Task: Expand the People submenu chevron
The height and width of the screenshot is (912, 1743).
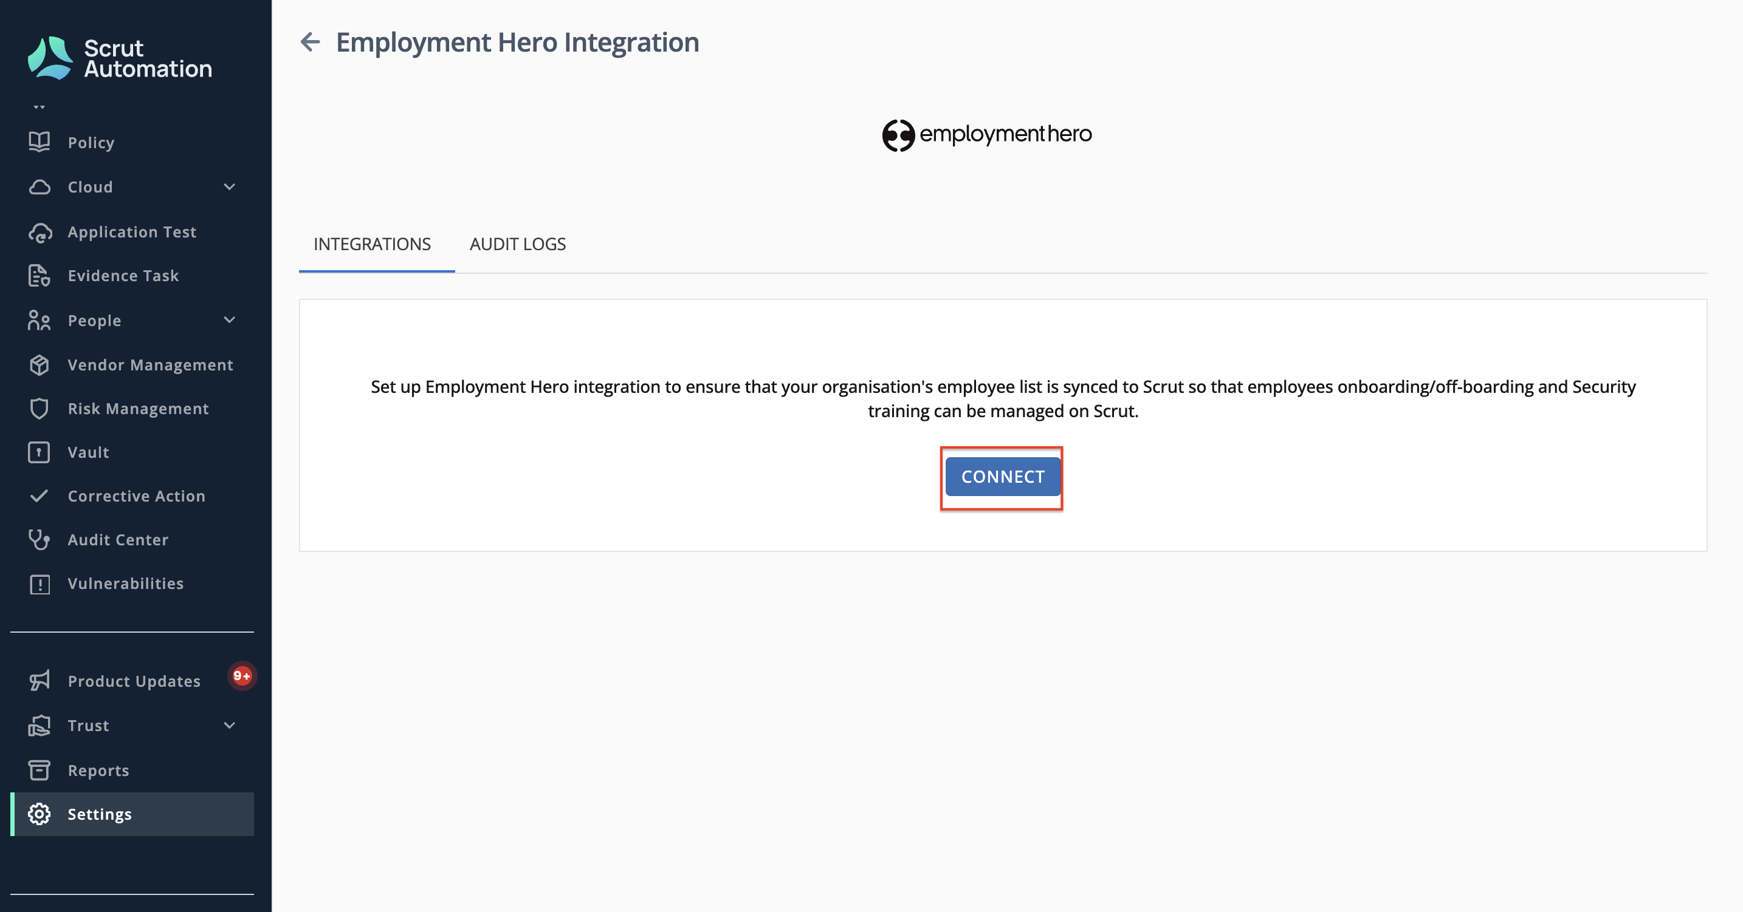Action: (x=229, y=320)
